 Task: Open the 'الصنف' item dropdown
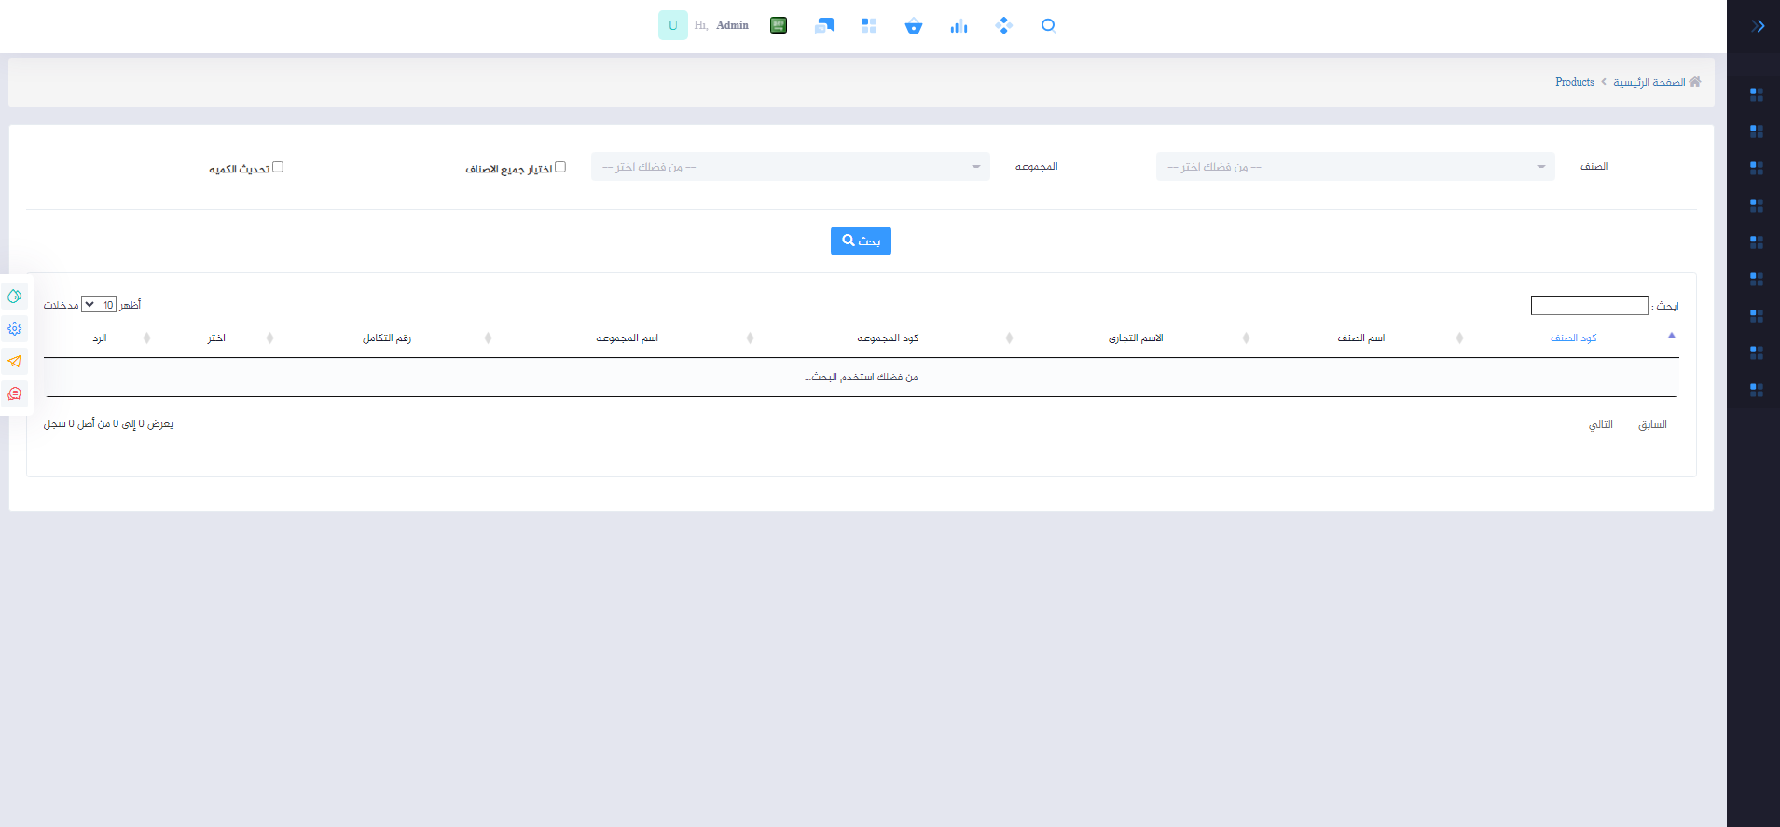coord(1355,167)
